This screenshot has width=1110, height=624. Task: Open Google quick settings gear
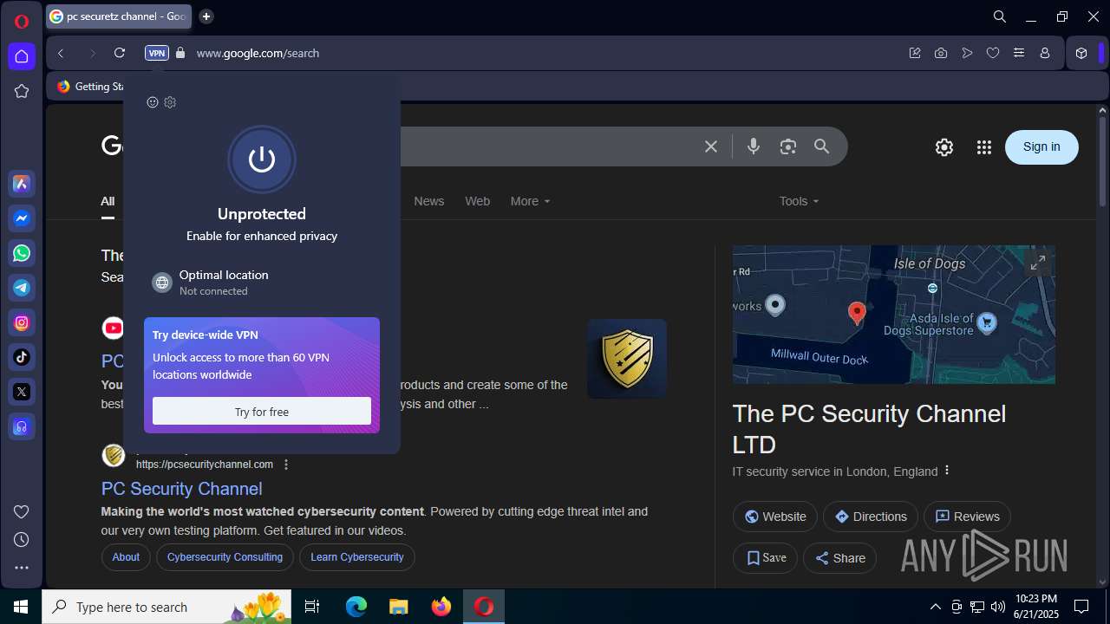click(944, 147)
